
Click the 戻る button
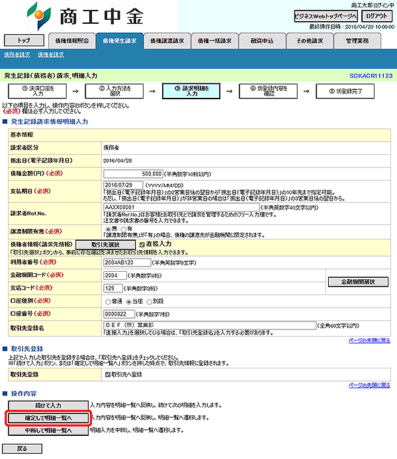point(22,448)
